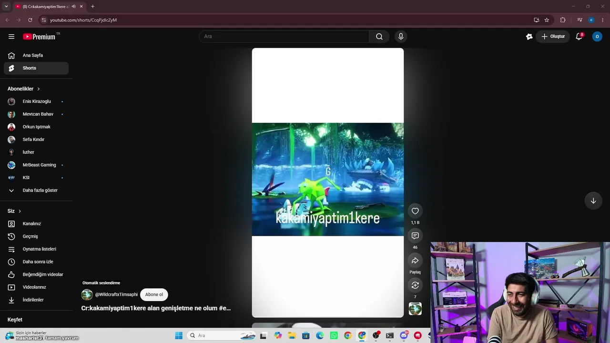Screen dimensions: 610x343
Task: Open the sound thumbnail below remix
Action: pyautogui.click(x=415, y=309)
